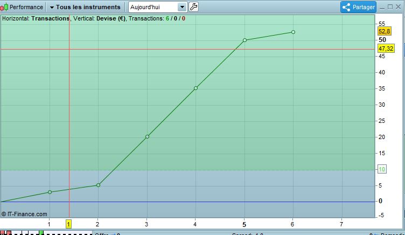Click the Performance candlestick icon
The height and width of the screenshot is (235, 405).
[4, 7]
